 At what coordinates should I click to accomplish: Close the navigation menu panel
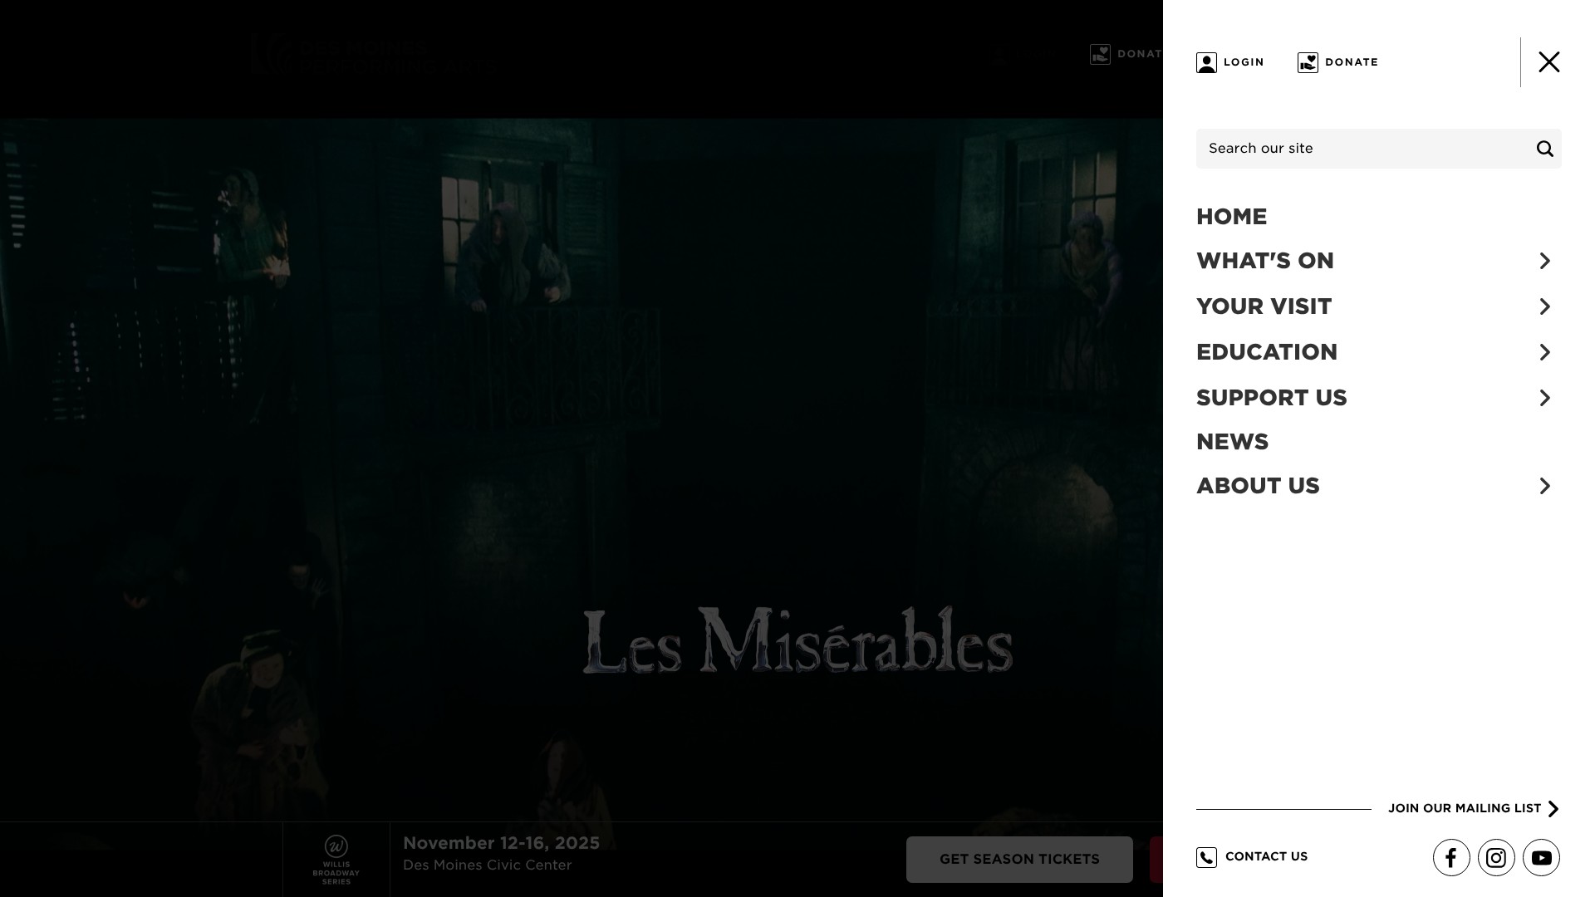coord(1548,62)
